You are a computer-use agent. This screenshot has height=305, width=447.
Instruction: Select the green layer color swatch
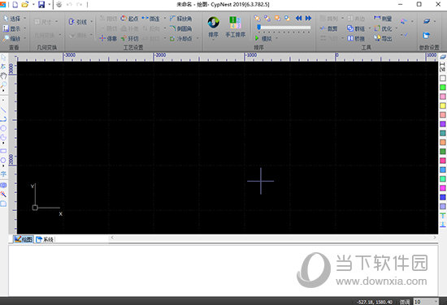442,88
